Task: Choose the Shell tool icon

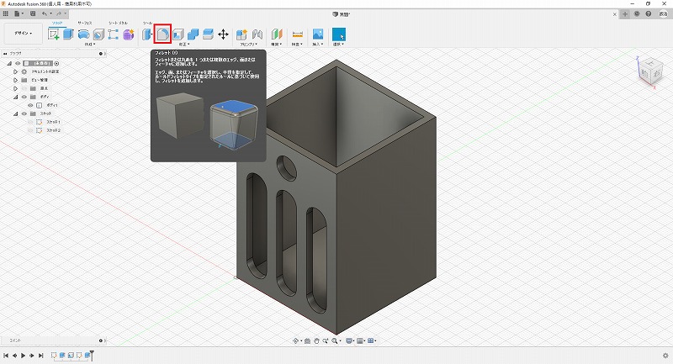Action: [x=178, y=34]
